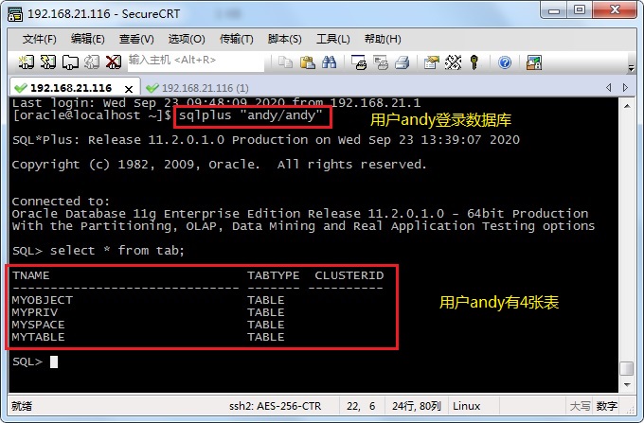Click terminal scrollbar down arrow
644x423 pixels.
pyautogui.click(x=627, y=385)
